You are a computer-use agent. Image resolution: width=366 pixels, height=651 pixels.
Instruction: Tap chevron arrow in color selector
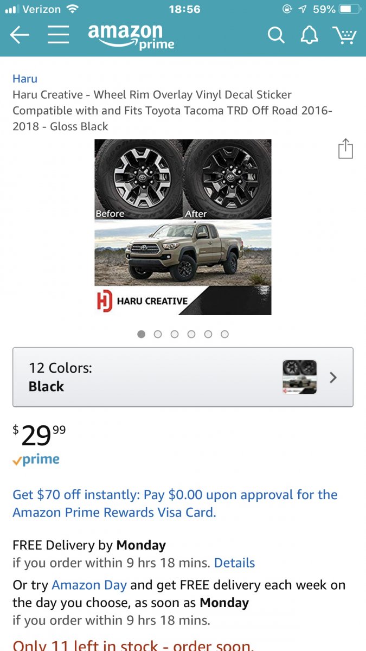point(333,377)
